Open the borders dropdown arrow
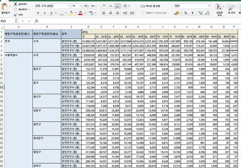Screen dimensions: 241x168 (66, 13)
